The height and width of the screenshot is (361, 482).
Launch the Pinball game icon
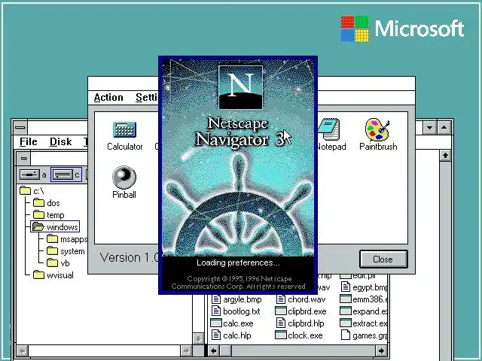(x=124, y=182)
